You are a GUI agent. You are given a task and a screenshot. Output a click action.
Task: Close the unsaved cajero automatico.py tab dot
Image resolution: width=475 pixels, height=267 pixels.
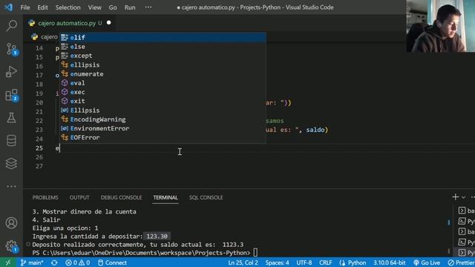pos(109,23)
